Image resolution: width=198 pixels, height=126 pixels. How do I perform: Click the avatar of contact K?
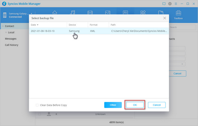[x=49, y=114]
